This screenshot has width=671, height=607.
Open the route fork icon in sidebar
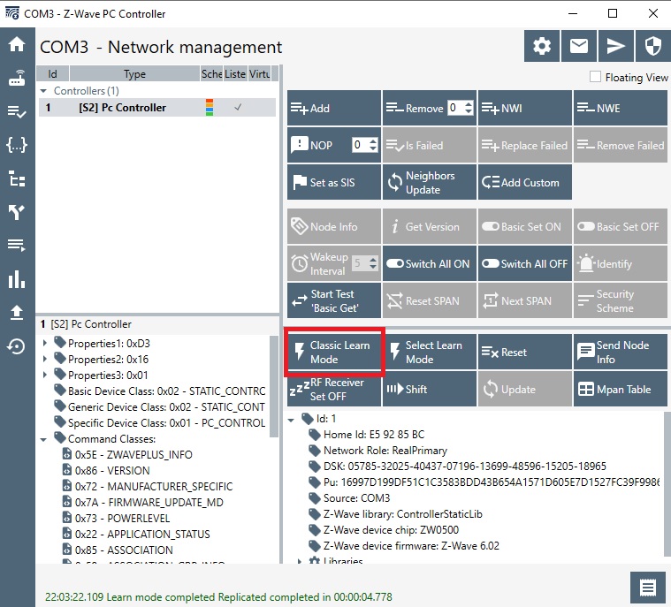[x=17, y=212]
